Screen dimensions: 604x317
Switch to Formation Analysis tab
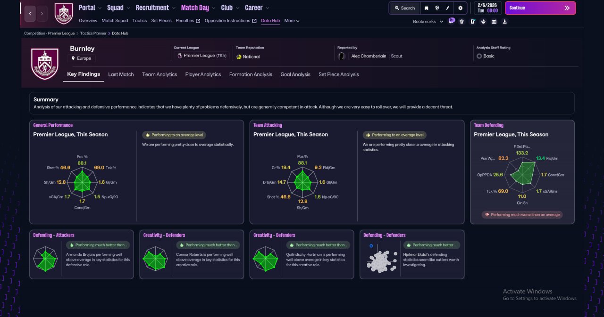tap(251, 74)
